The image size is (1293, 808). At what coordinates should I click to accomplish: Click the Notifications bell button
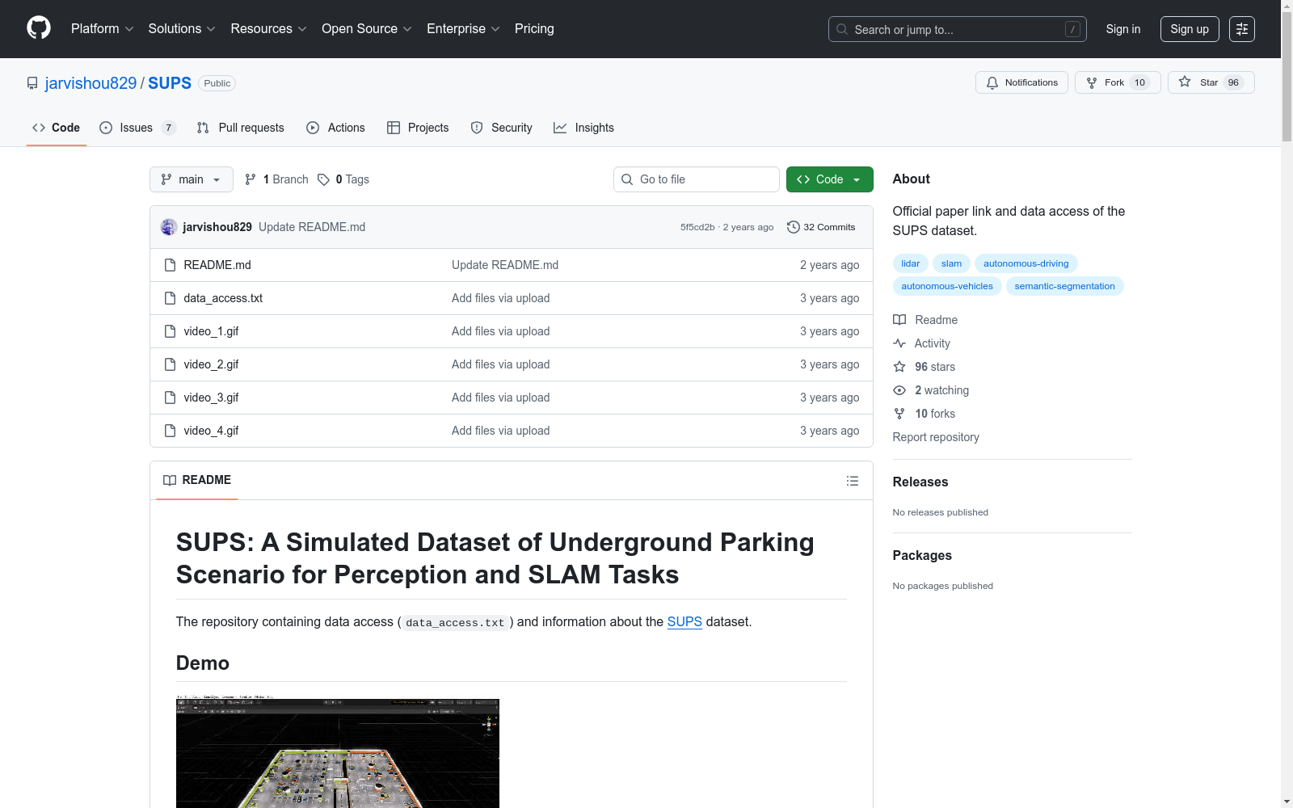point(1021,82)
